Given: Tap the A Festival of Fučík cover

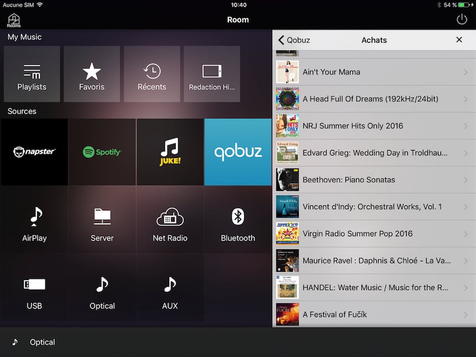Looking at the screenshot, I should pos(287,314).
